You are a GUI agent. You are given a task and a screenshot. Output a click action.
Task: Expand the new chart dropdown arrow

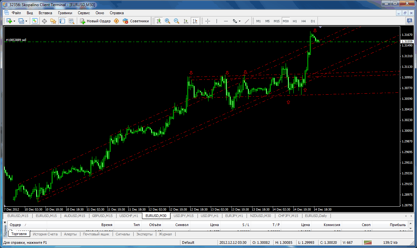[14, 21]
